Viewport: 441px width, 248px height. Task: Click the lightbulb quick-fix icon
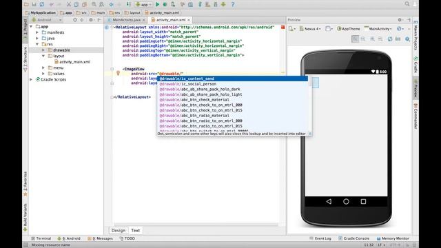click(x=118, y=73)
